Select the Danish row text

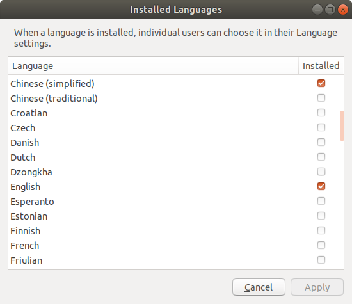pos(25,143)
